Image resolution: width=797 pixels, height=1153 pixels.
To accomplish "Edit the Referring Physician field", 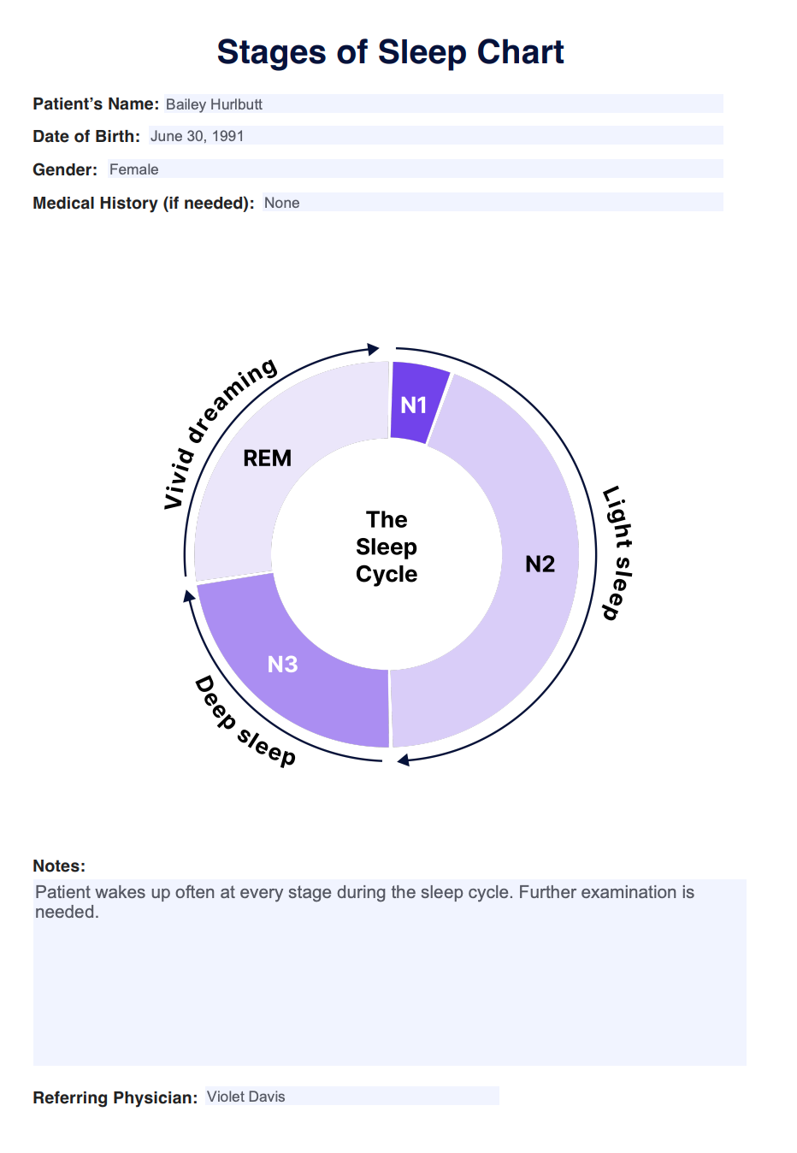I will click(351, 1097).
